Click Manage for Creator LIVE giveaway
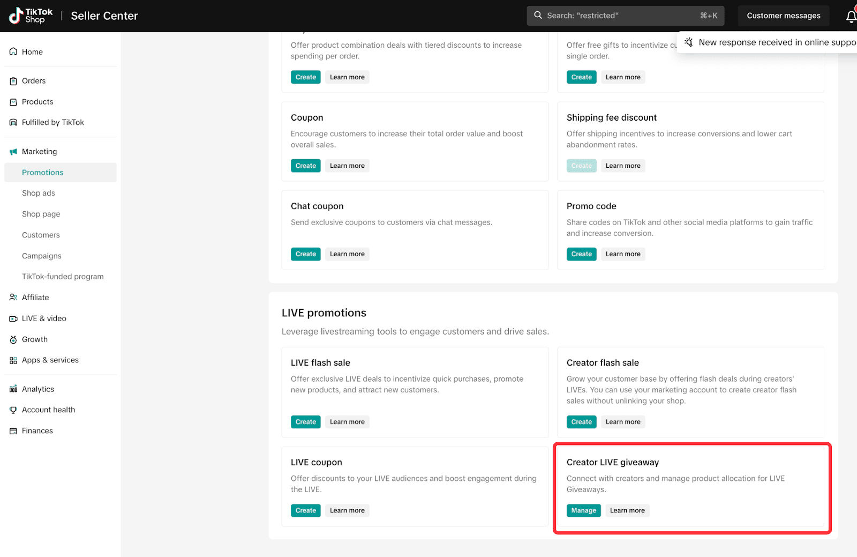The image size is (857, 557). (583, 510)
